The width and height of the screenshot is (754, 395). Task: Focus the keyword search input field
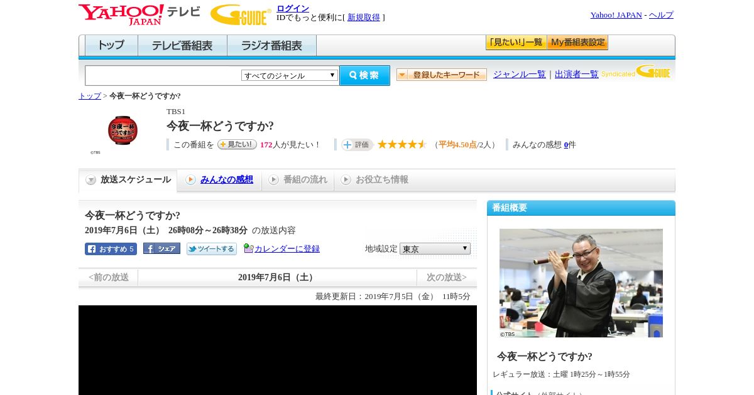click(163, 75)
